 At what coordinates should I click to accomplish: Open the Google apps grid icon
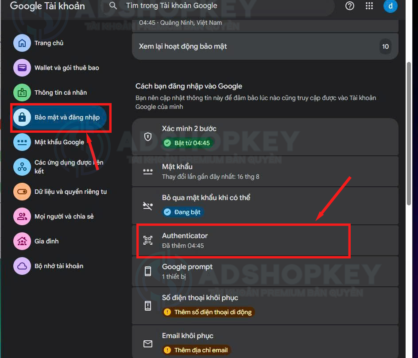click(369, 6)
